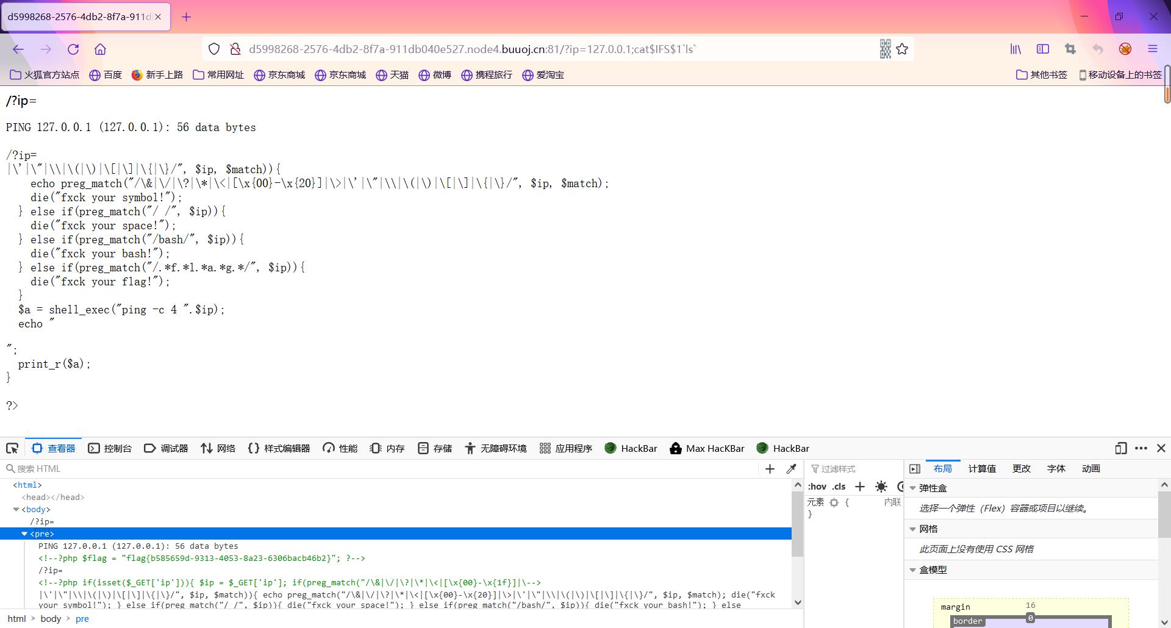Image resolution: width=1171 pixels, height=628 pixels.
Task: Toggle :hov pseudo-class panel
Action: pos(817,487)
